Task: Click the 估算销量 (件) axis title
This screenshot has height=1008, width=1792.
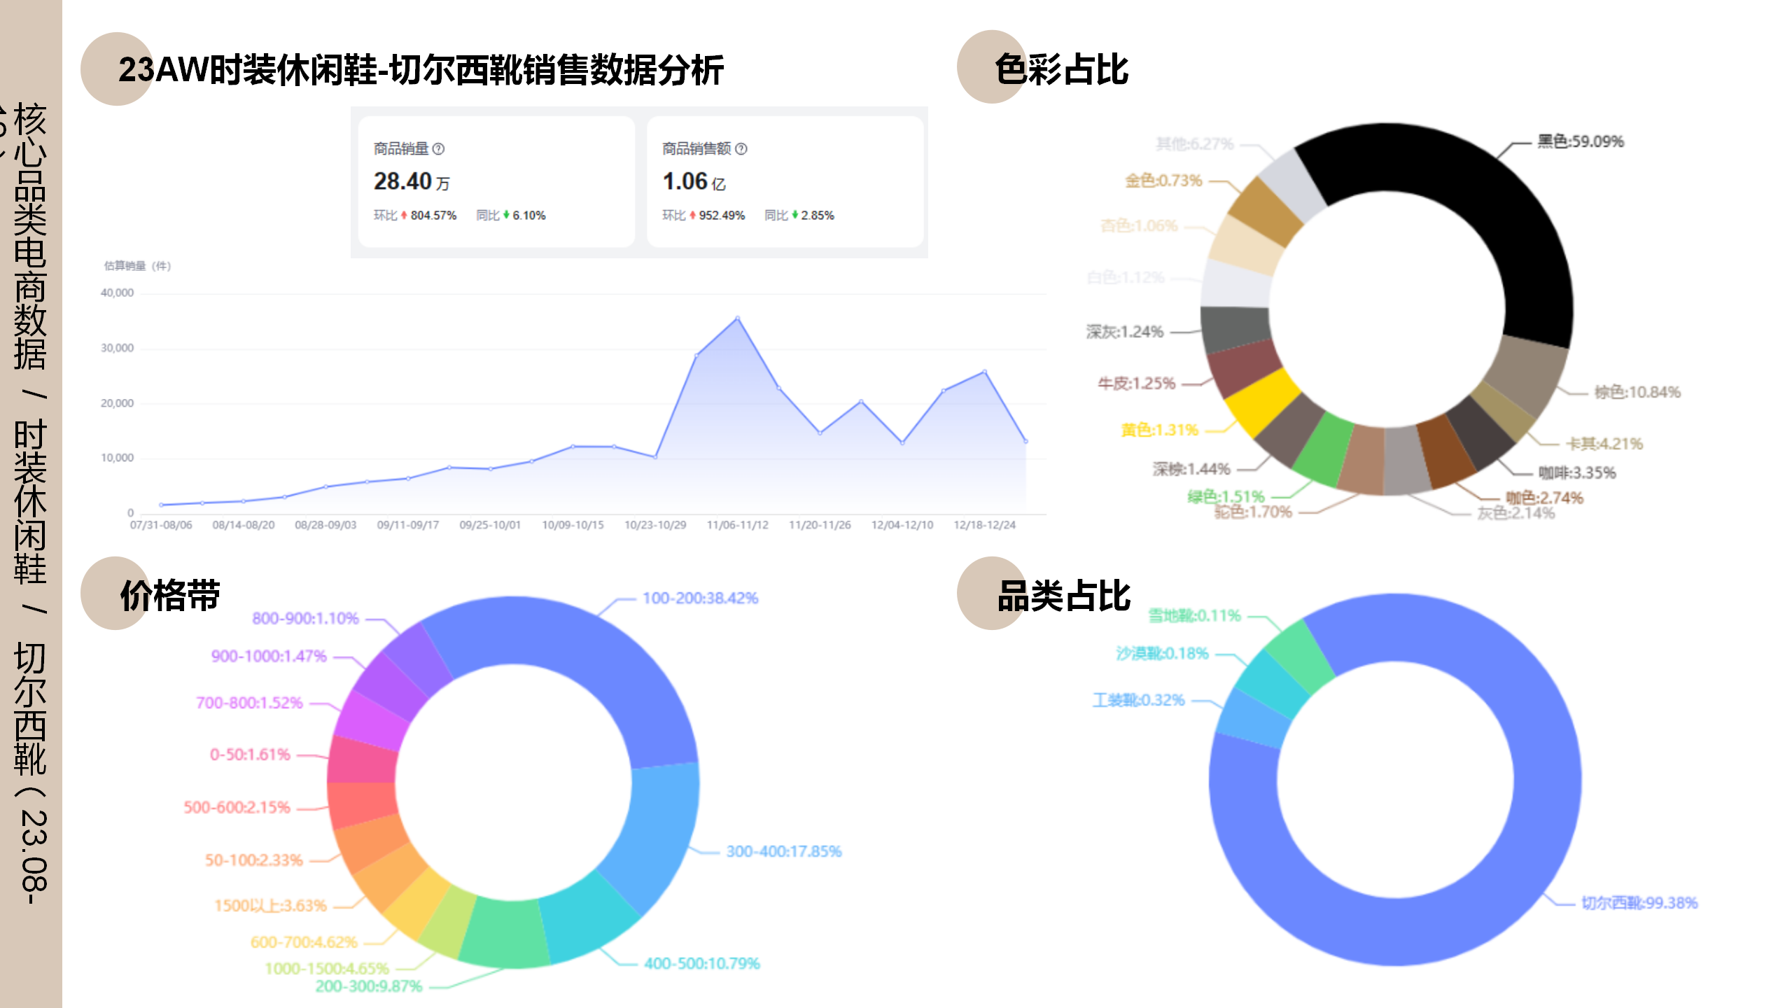Action: (x=137, y=266)
